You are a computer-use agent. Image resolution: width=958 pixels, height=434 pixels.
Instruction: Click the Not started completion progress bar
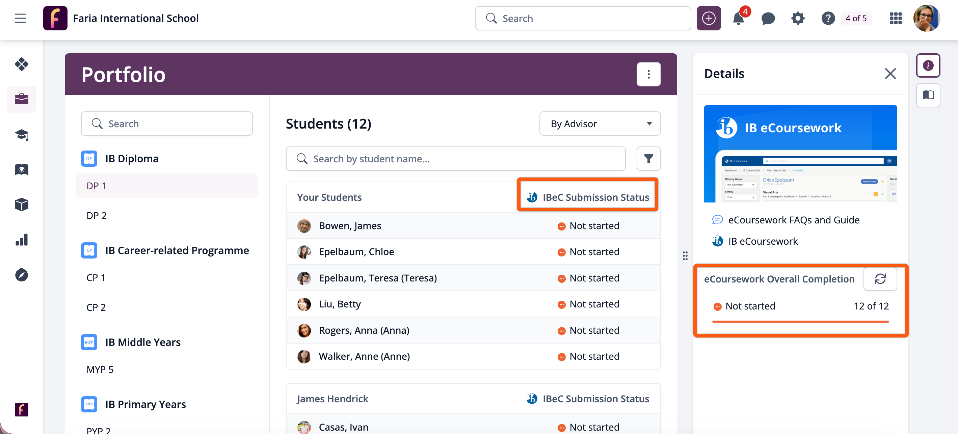coord(800,321)
